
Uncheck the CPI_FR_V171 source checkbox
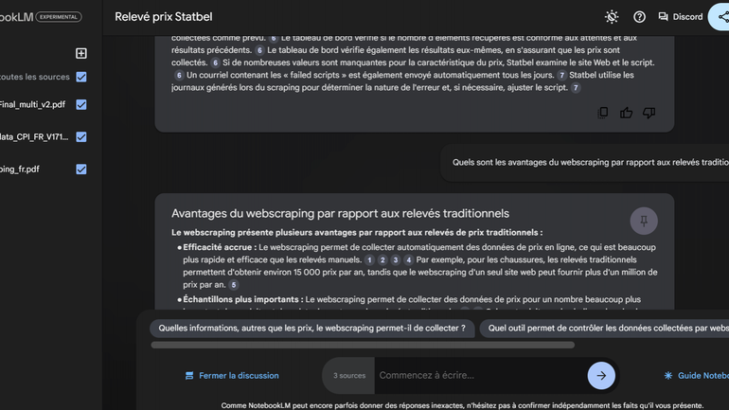[81, 137]
